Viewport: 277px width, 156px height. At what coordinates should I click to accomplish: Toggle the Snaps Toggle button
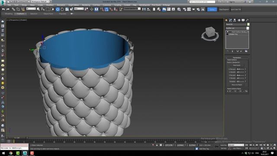click(102, 9)
